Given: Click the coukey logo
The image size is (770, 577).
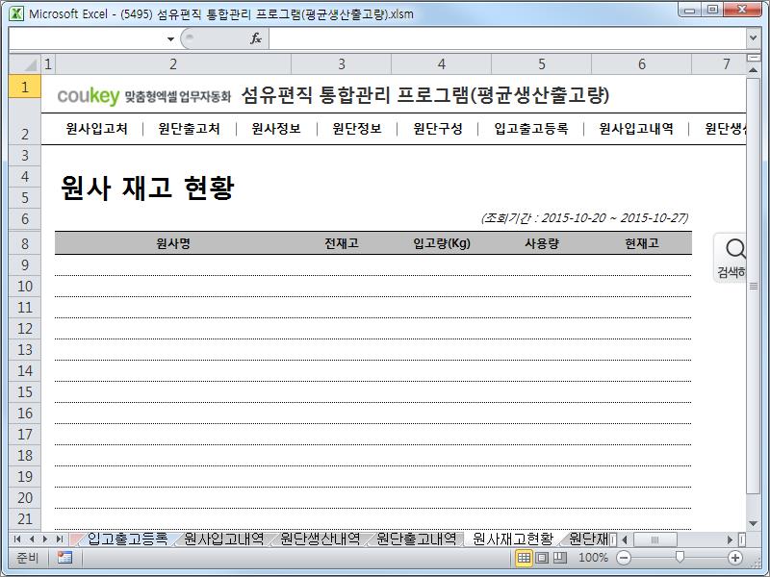Looking at the screenshot, I should [89, 95].
